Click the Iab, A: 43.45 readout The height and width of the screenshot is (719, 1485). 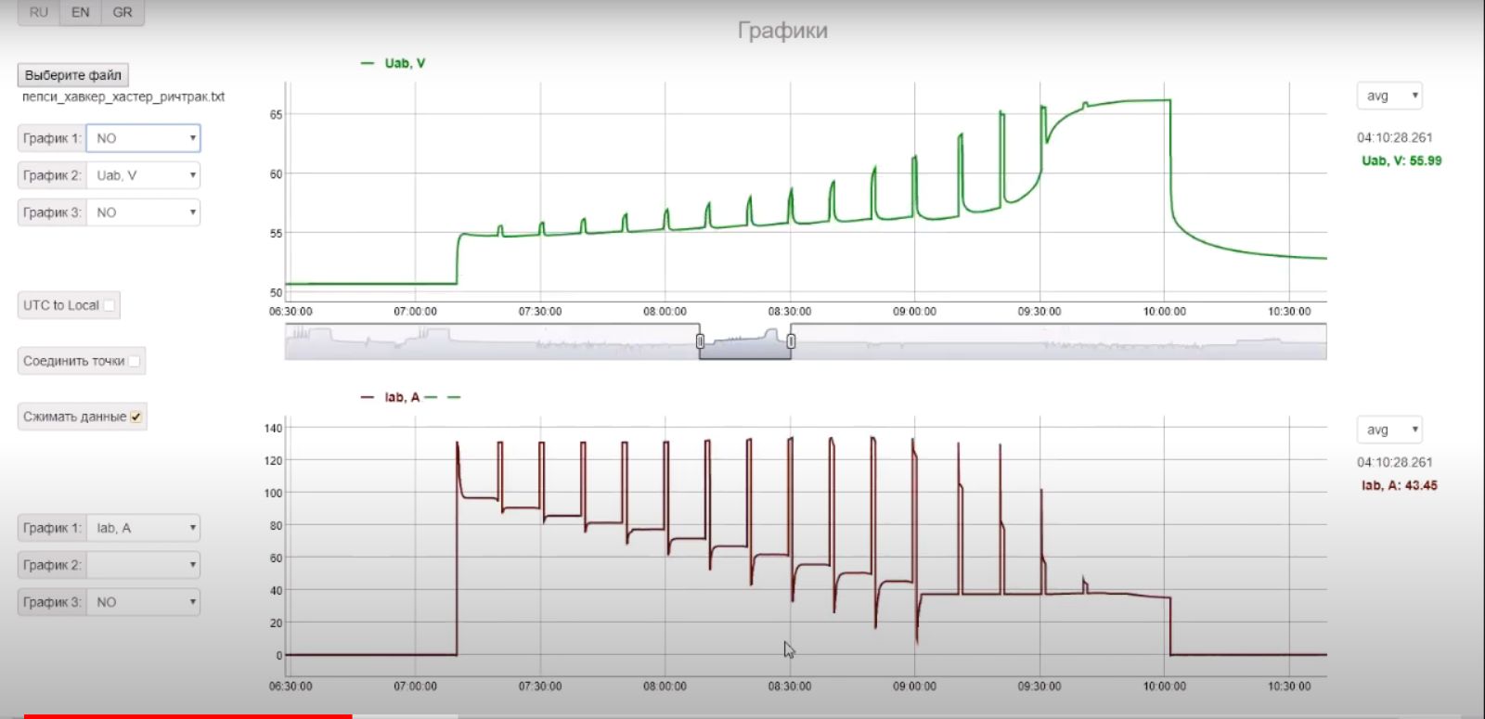coord(1400,485)
